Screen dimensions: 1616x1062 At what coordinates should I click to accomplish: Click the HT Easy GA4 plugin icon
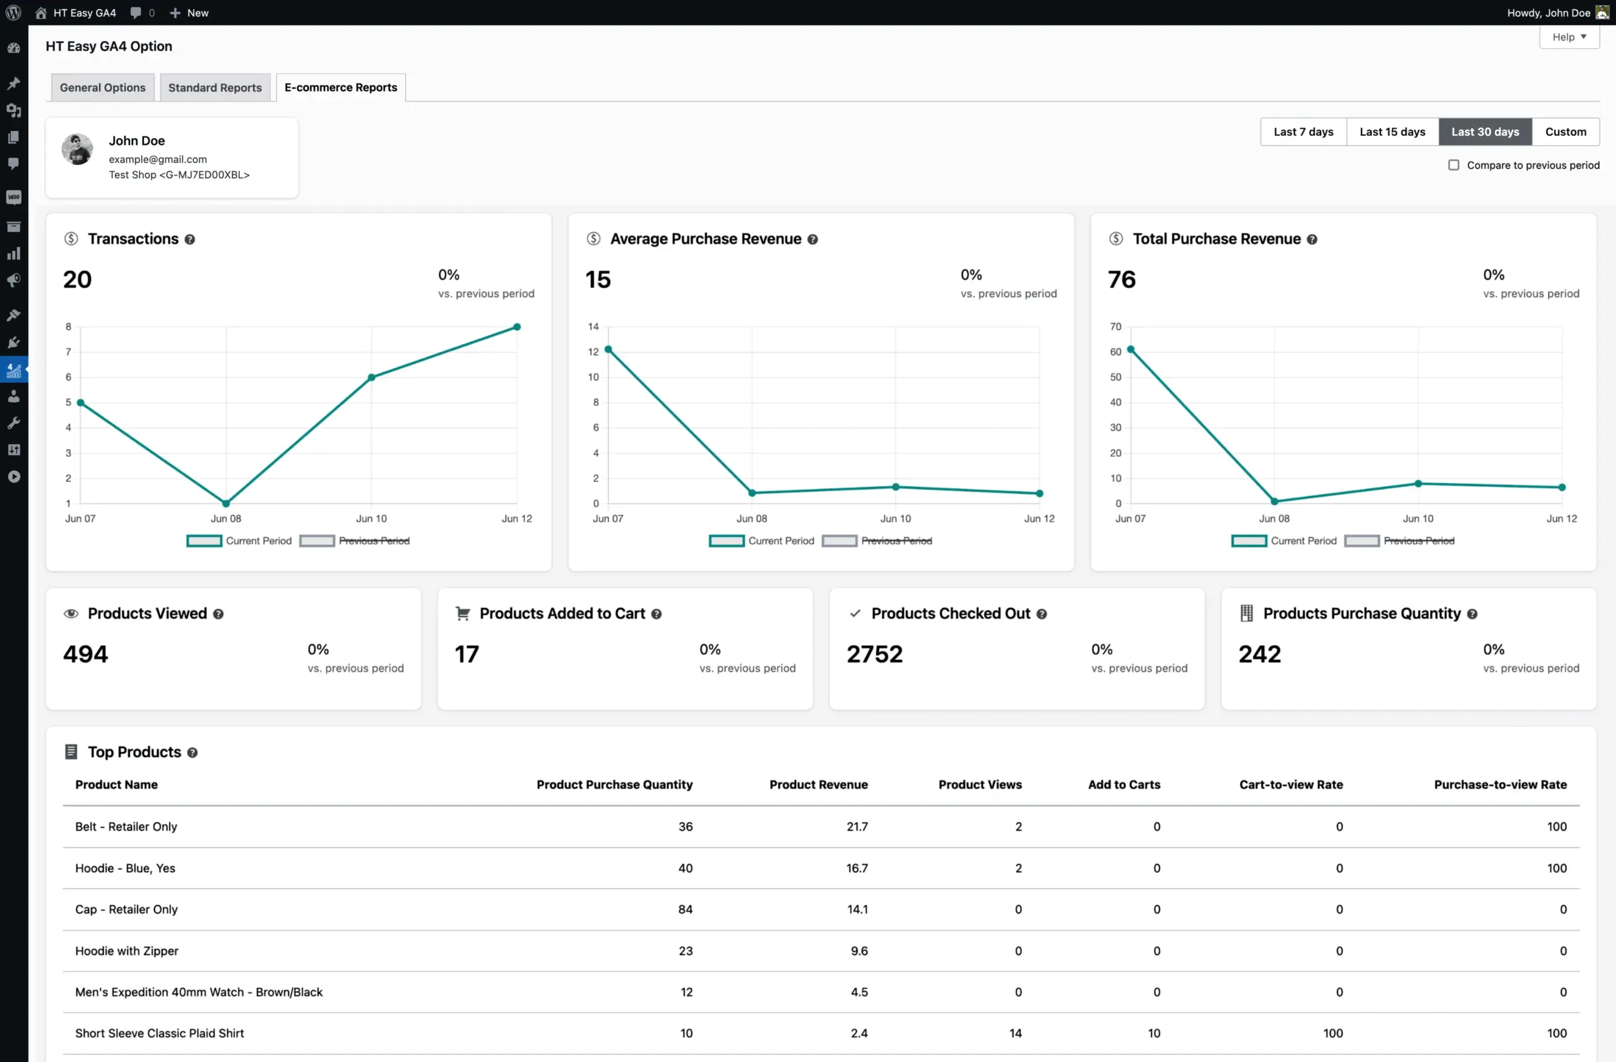click(x=15, y=369)
